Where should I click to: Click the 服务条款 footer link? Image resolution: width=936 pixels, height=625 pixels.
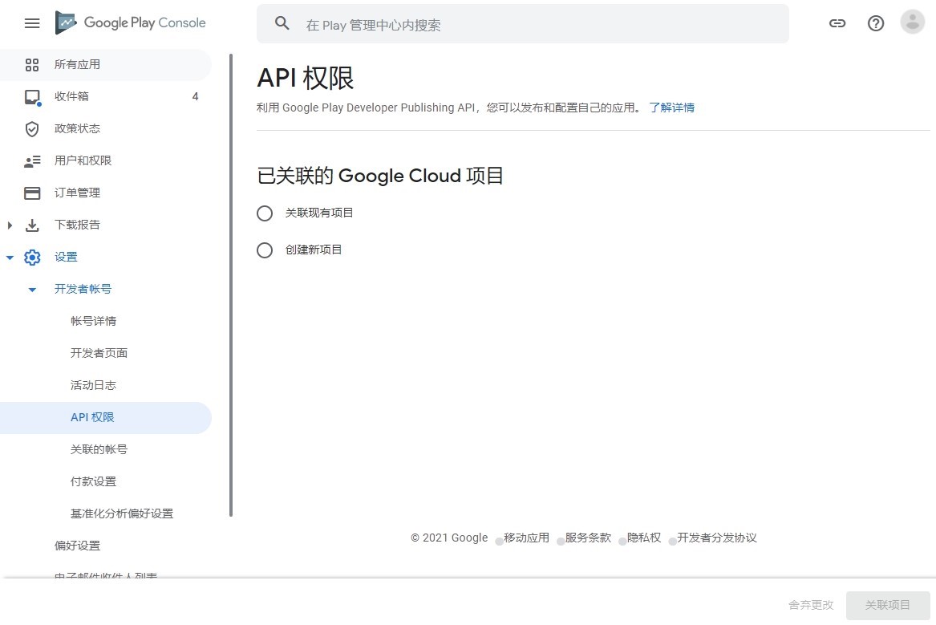tap(588, 538)
